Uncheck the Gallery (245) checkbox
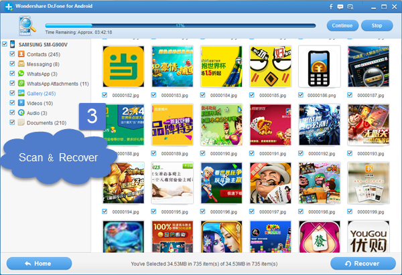The height and width of the screenshot is (275, 402). (x=12, y=93)
